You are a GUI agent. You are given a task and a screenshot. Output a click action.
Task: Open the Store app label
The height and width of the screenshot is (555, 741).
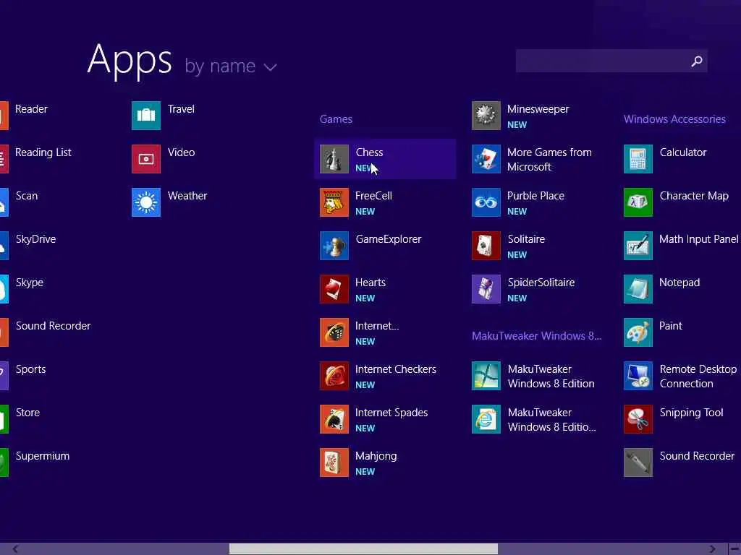(x=28, y=413)
